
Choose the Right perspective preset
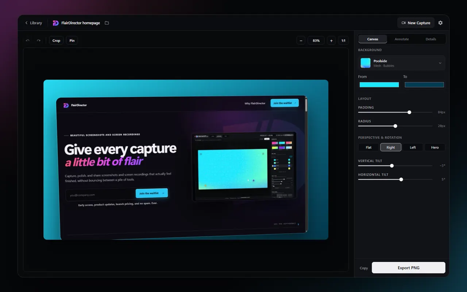pyautogui.click(x=391, y=147)
